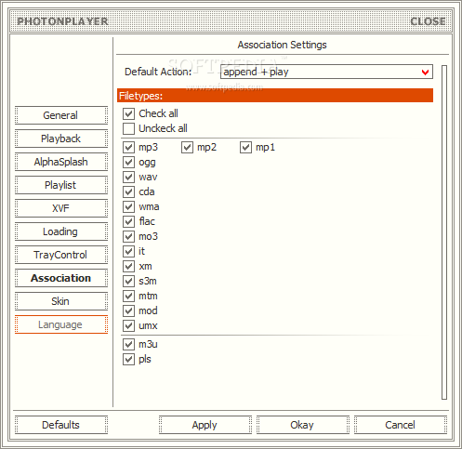462x449 pixels.
Task: Confirm with the Okay button
Action: coord(303,425)
